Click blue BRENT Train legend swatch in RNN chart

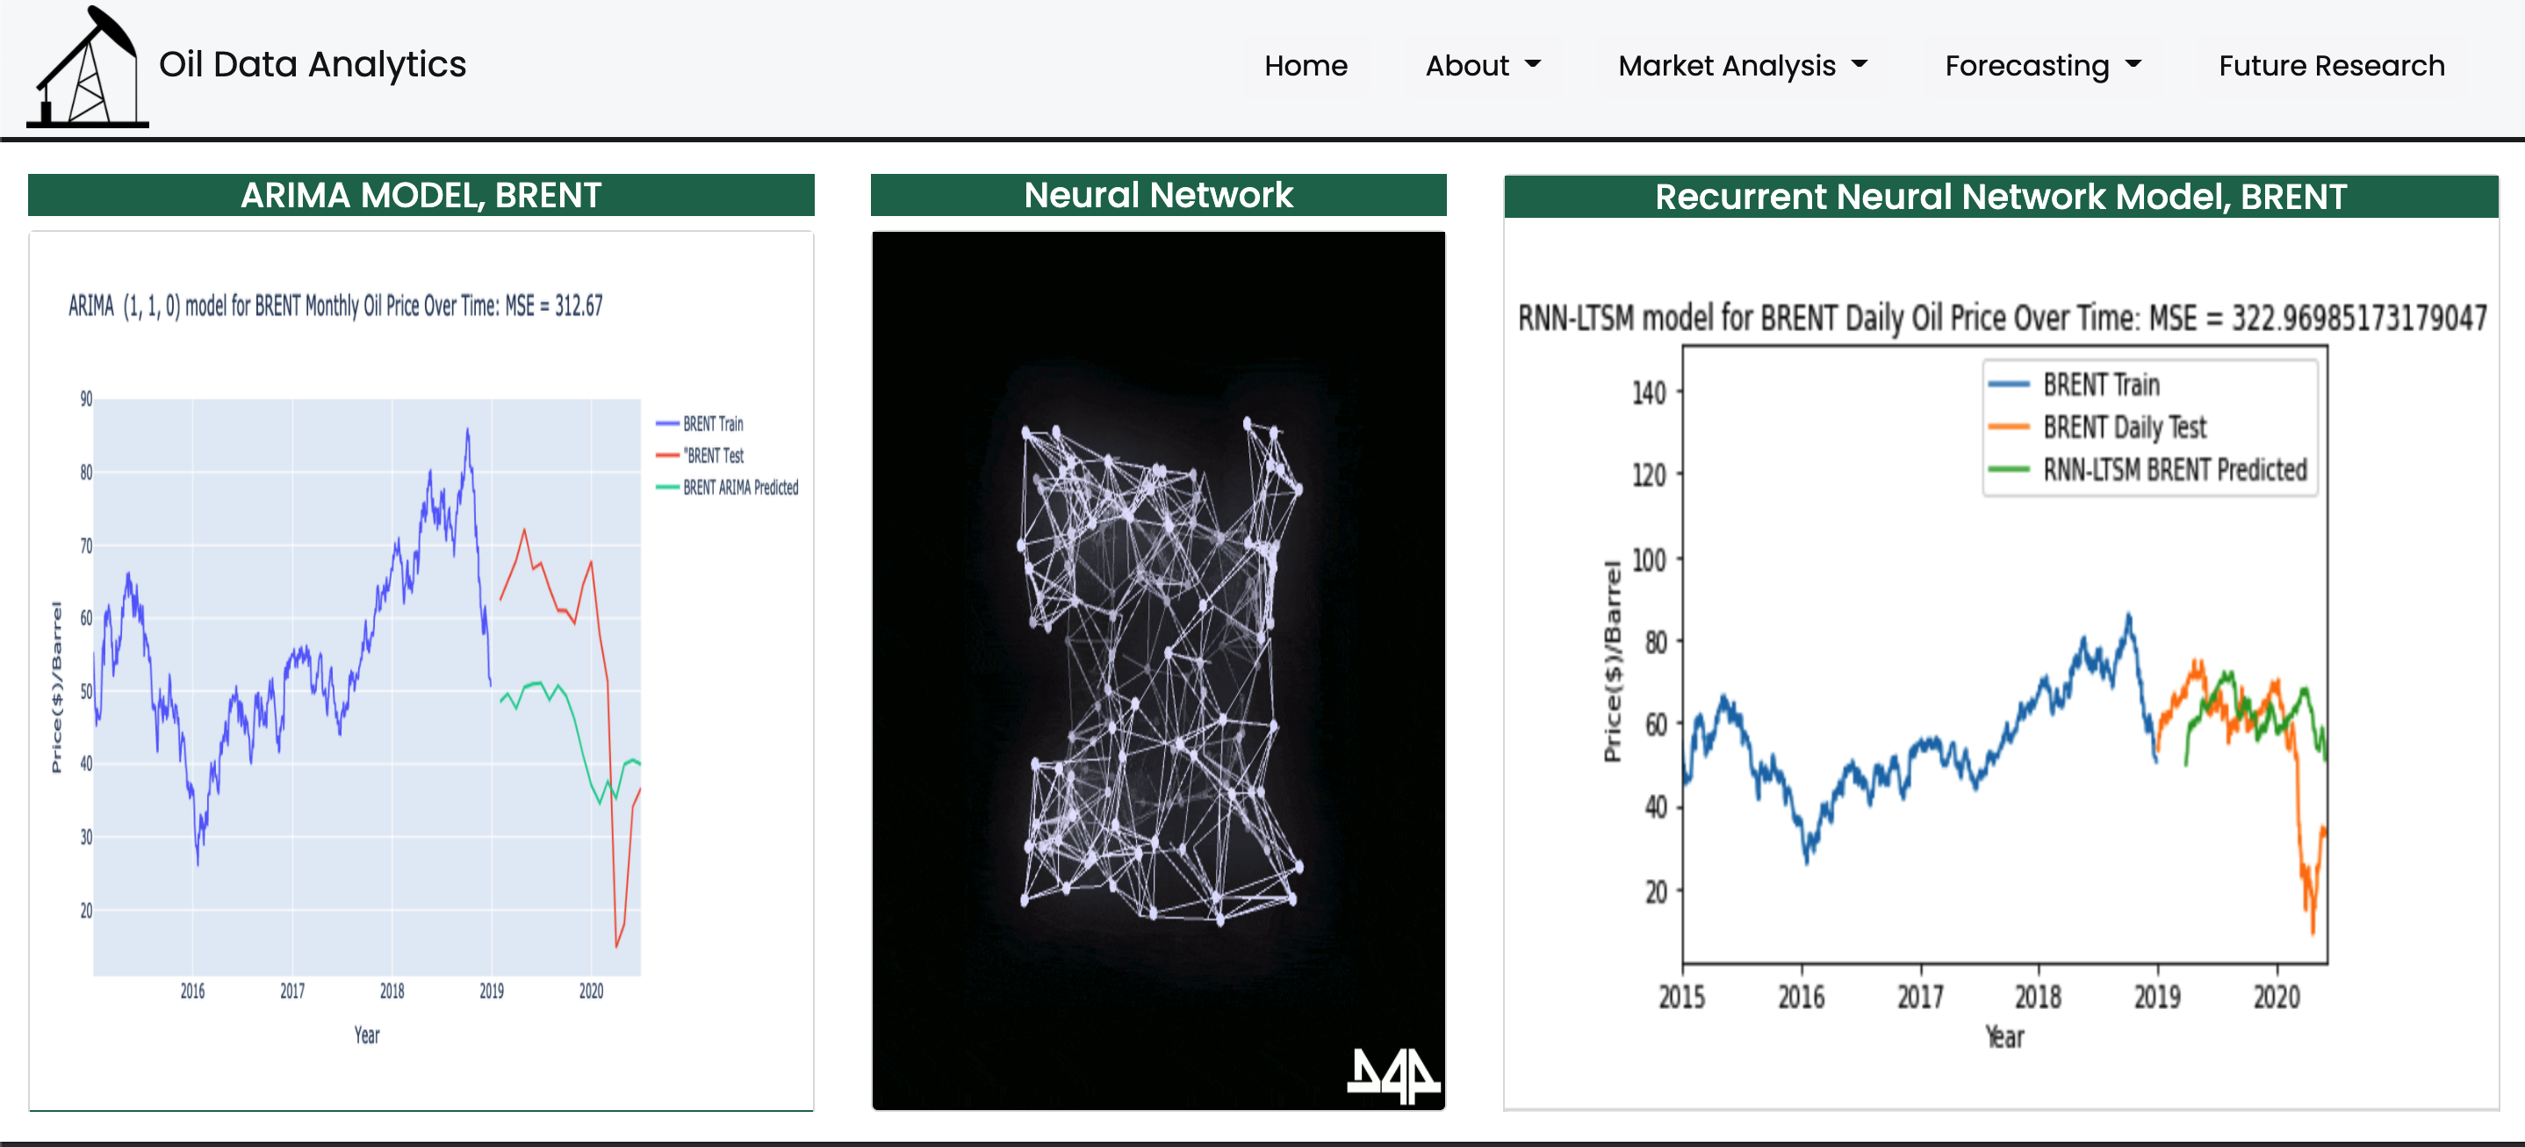point(2008,386)
